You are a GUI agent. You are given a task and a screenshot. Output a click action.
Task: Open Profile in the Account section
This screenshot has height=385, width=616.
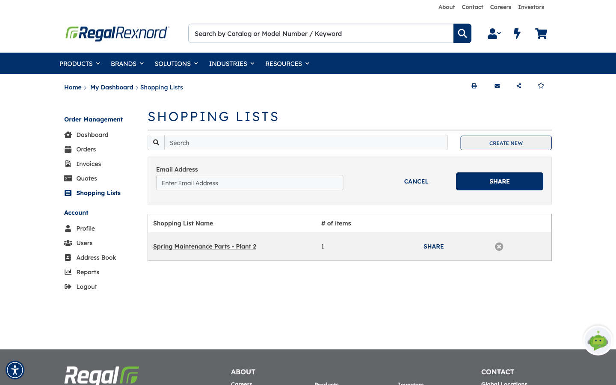[80, 228]
